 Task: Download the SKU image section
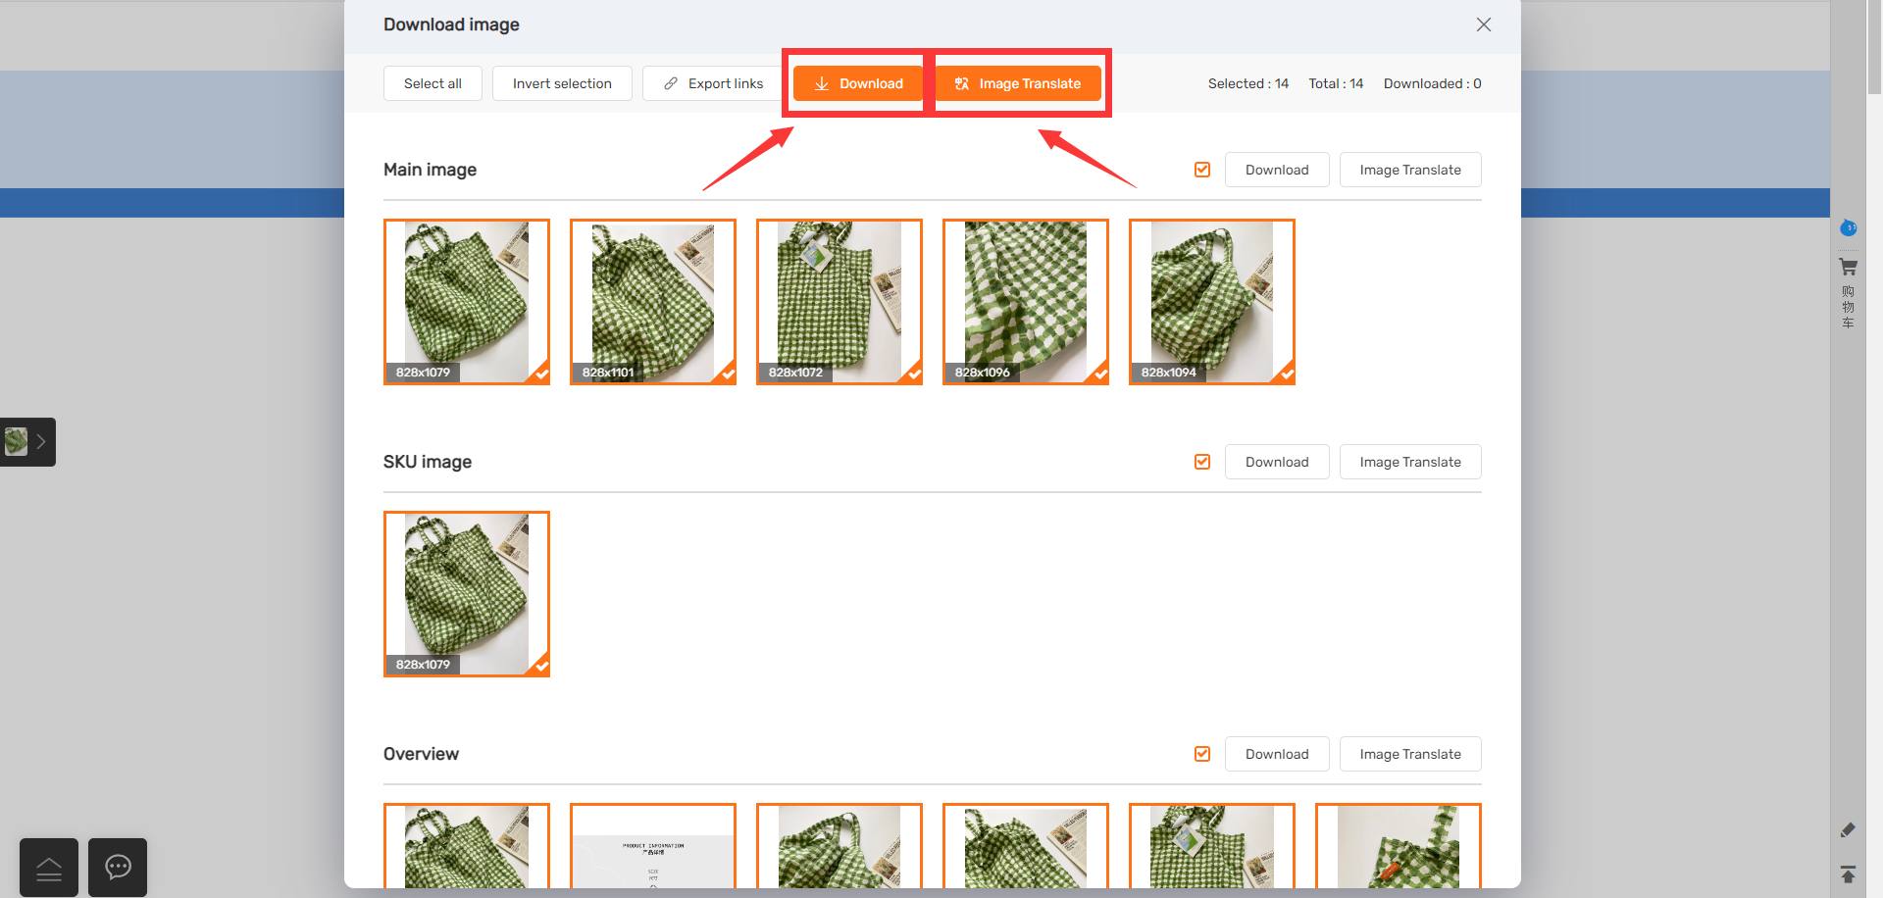[1277, 462]
